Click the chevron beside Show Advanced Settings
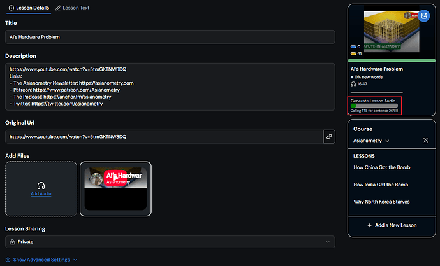Image resolution: width=440 pixels, height=266 pixels. point(75,260)
